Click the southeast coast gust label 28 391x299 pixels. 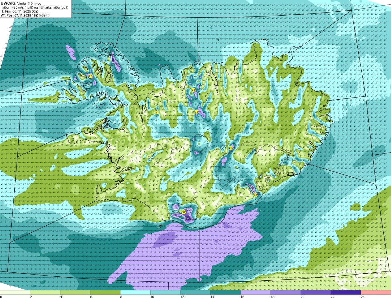[255, 195]
